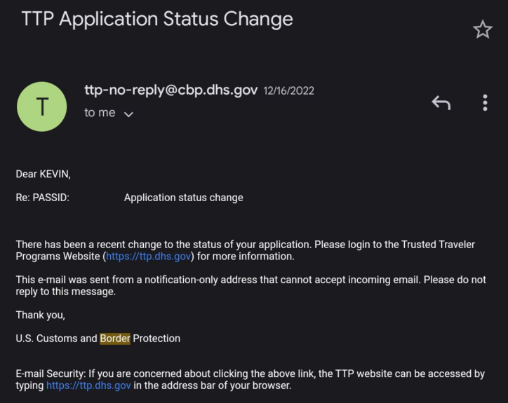
Task: Click the 12/16/2022 date stamp
Action: tap(288, 91)
